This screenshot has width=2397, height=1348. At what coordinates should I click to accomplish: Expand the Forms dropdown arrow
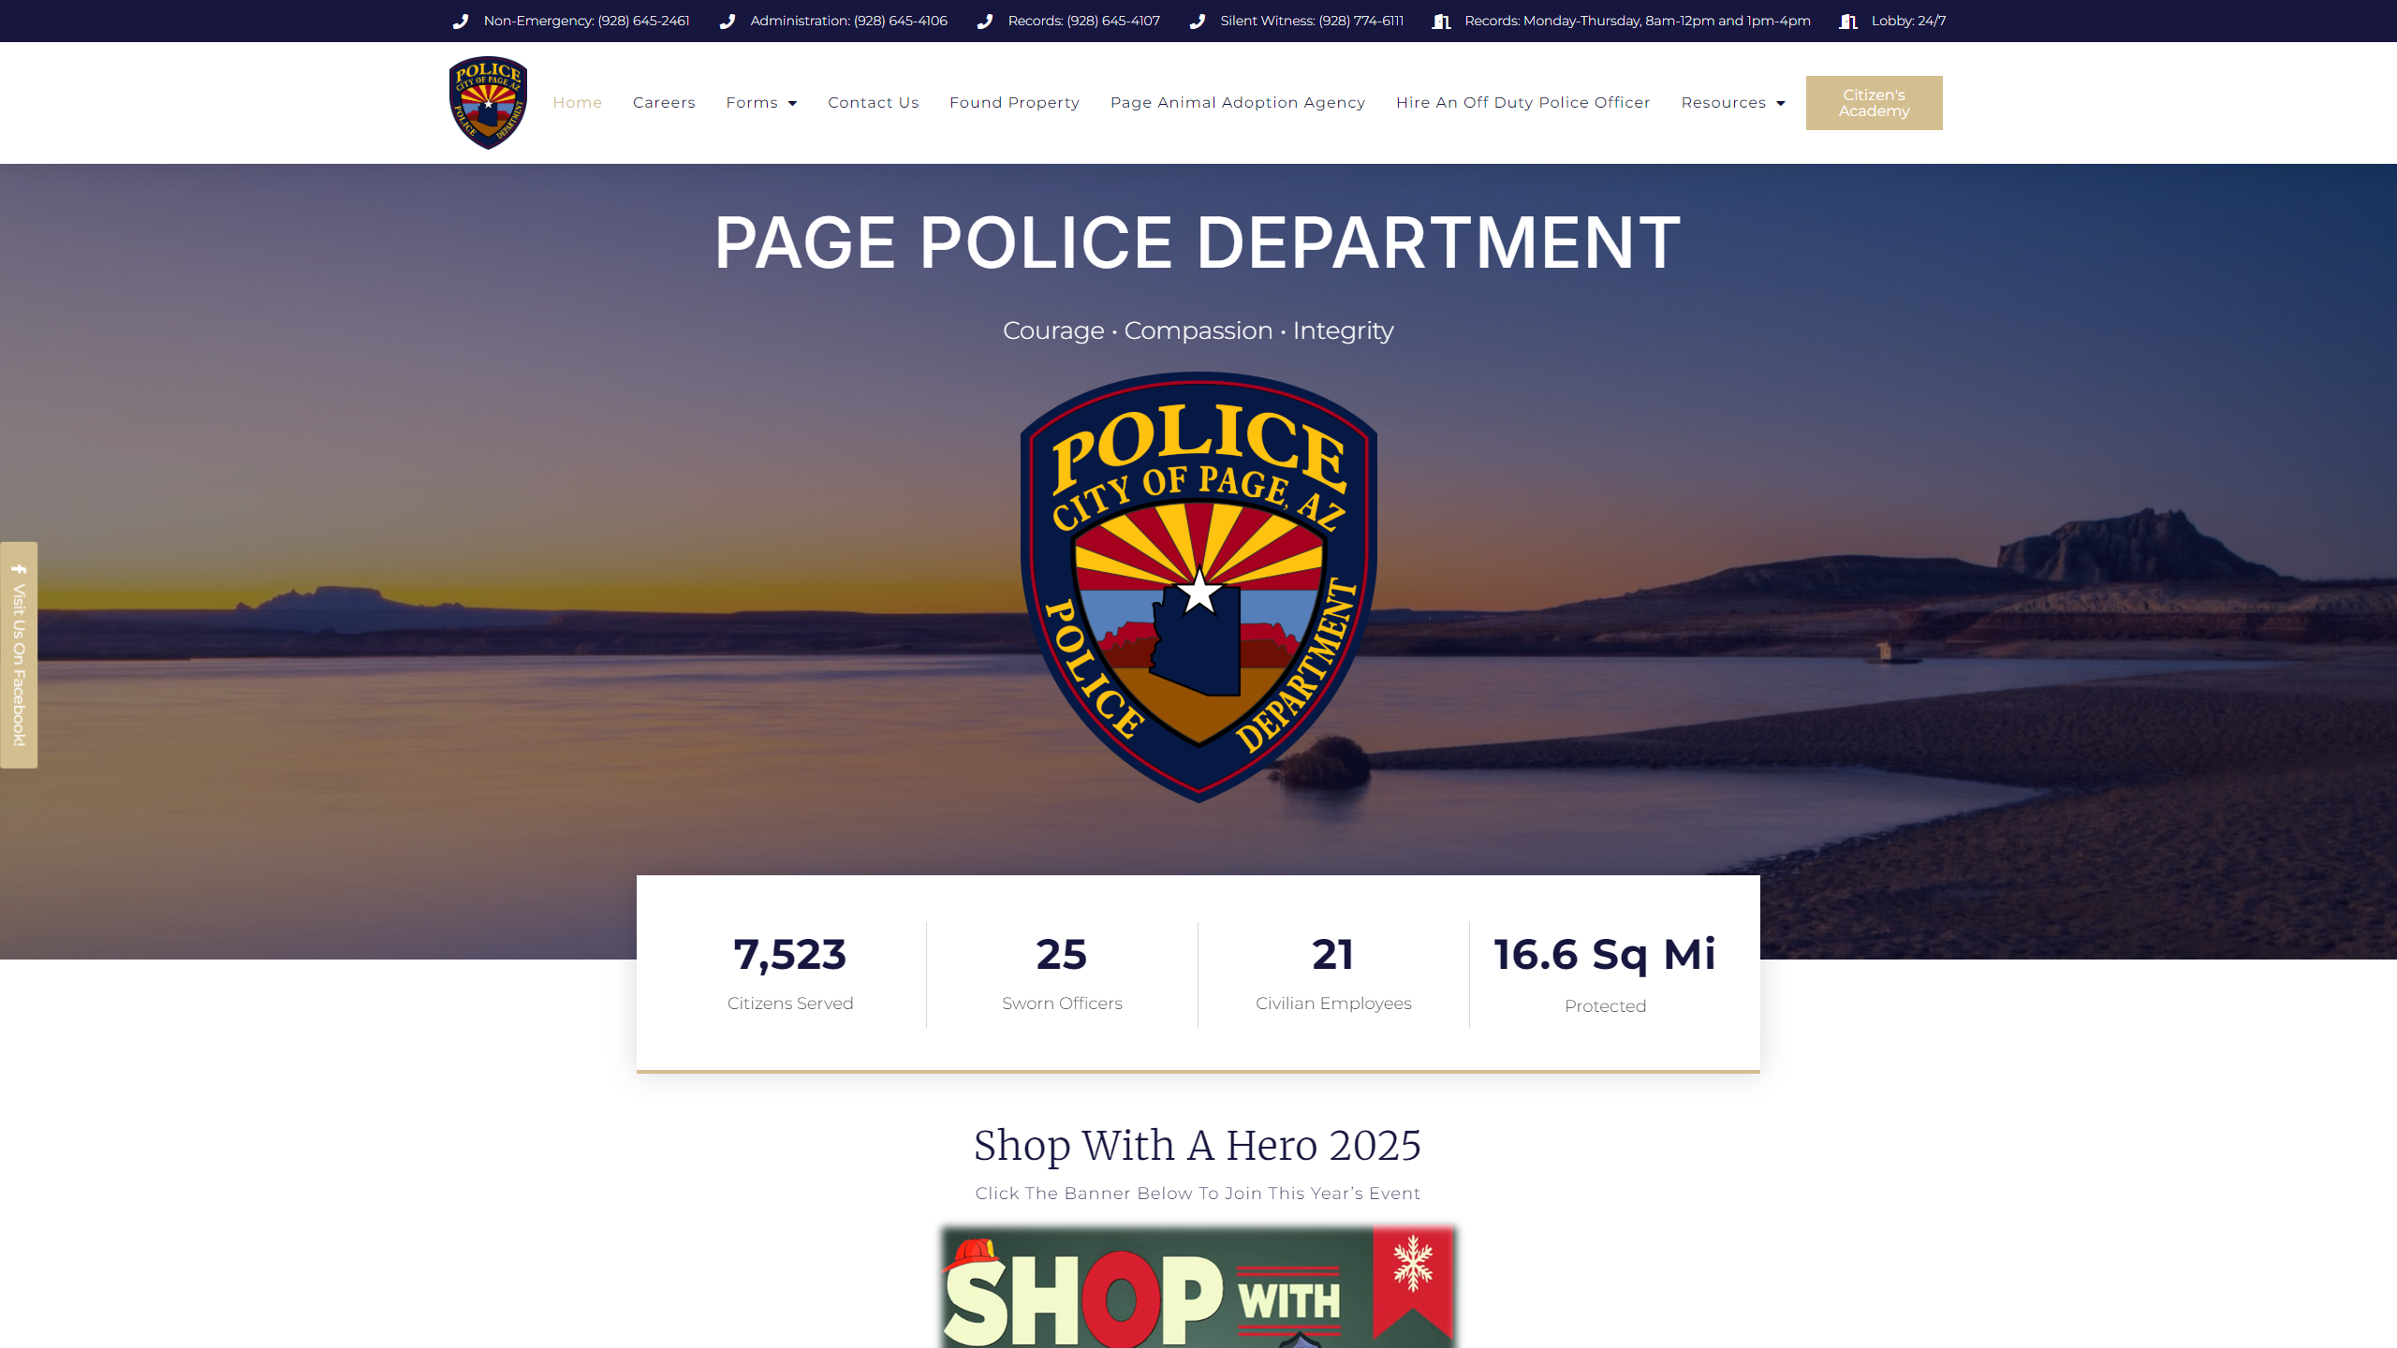(792, 103)
